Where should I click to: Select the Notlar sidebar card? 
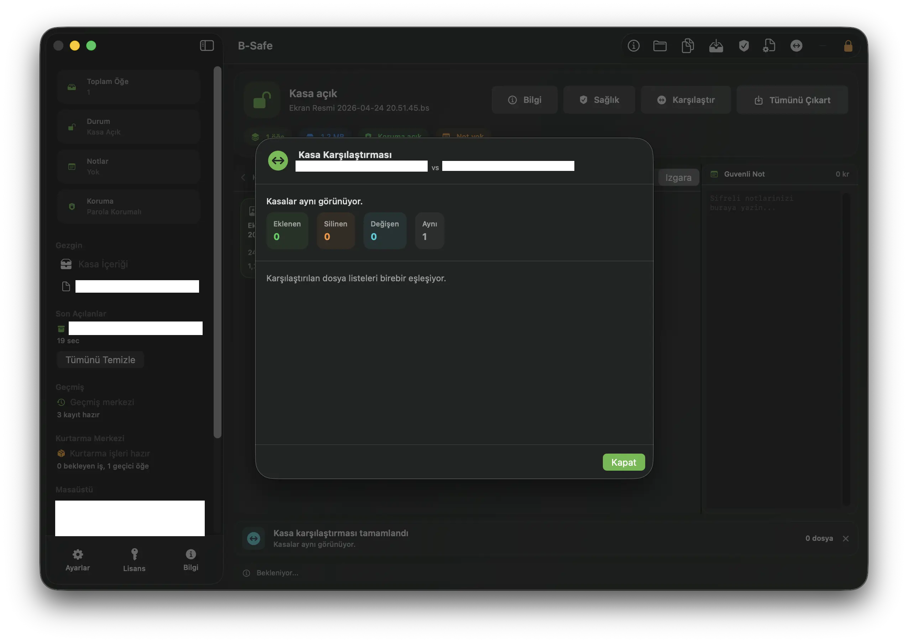[x=128, y=167]
